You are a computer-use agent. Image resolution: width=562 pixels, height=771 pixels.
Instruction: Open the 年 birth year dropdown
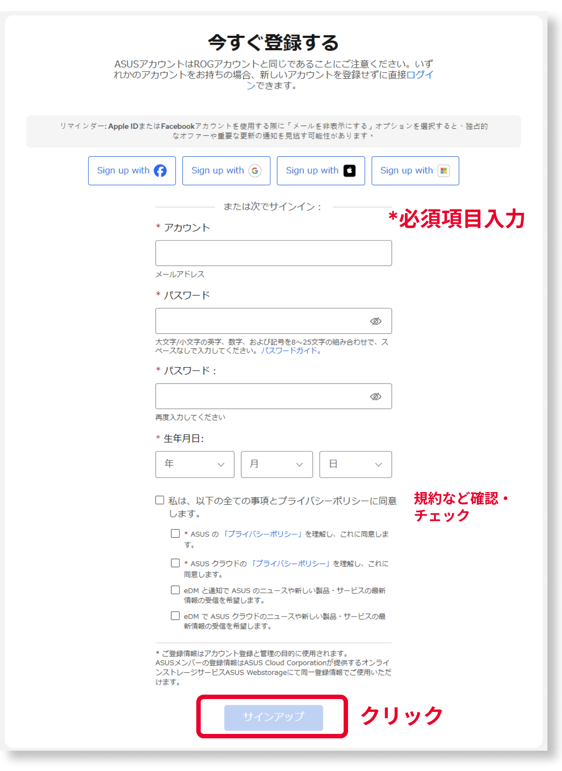tap(195, 464)
